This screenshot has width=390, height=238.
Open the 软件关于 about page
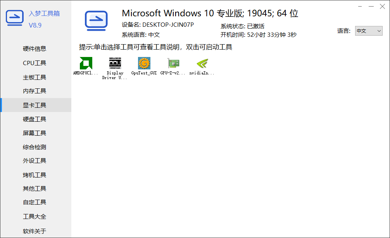click(35, 231)
